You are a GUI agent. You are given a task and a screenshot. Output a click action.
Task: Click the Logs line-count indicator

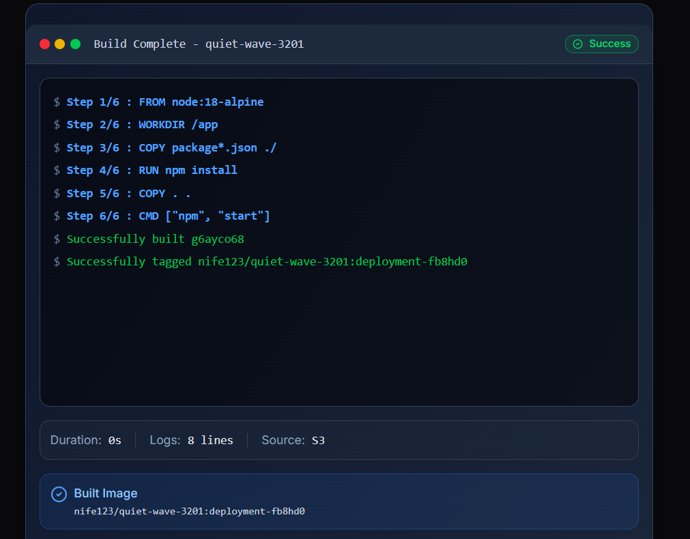pyautogui.click(x=192, y=440)
